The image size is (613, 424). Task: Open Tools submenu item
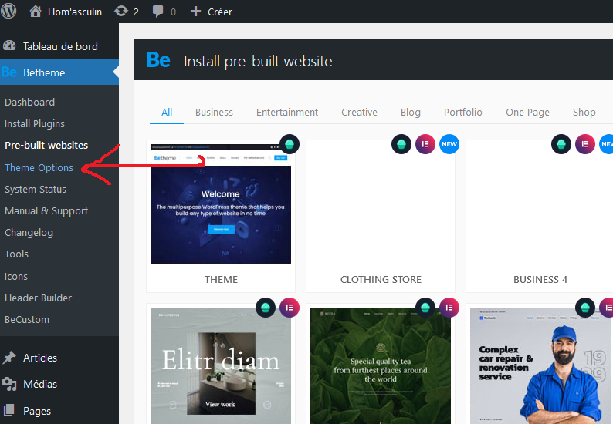[x=16, y=254]
